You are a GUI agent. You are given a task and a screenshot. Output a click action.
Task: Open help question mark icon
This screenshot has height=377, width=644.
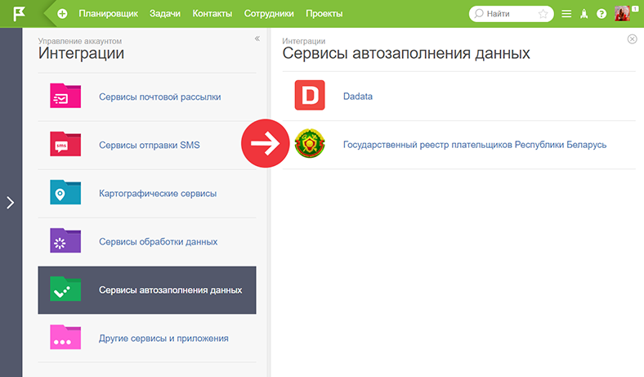pyautogui.click(x=602, y=14)
